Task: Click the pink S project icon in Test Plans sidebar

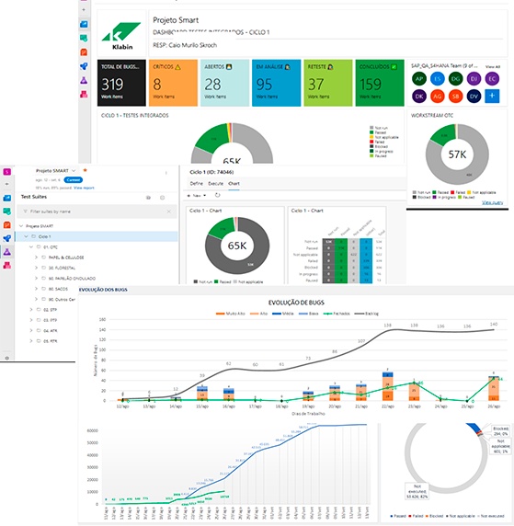Action: [x=7, y=172]
